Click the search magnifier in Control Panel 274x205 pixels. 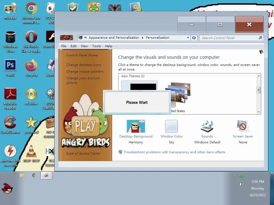(x=260, y=37)
